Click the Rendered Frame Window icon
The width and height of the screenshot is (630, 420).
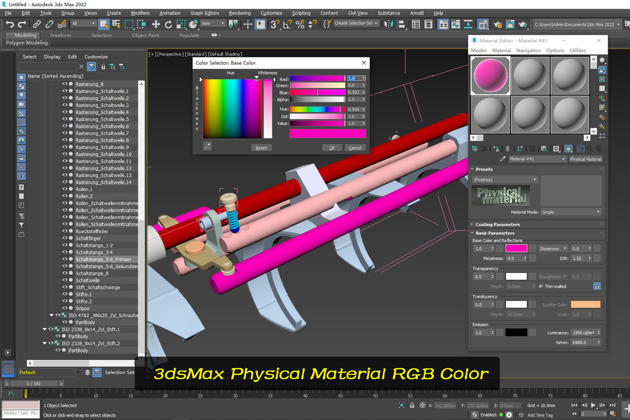pos(510,24)
